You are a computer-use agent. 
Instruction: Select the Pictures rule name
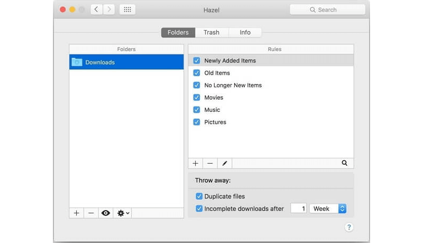(x=215, y=122)
